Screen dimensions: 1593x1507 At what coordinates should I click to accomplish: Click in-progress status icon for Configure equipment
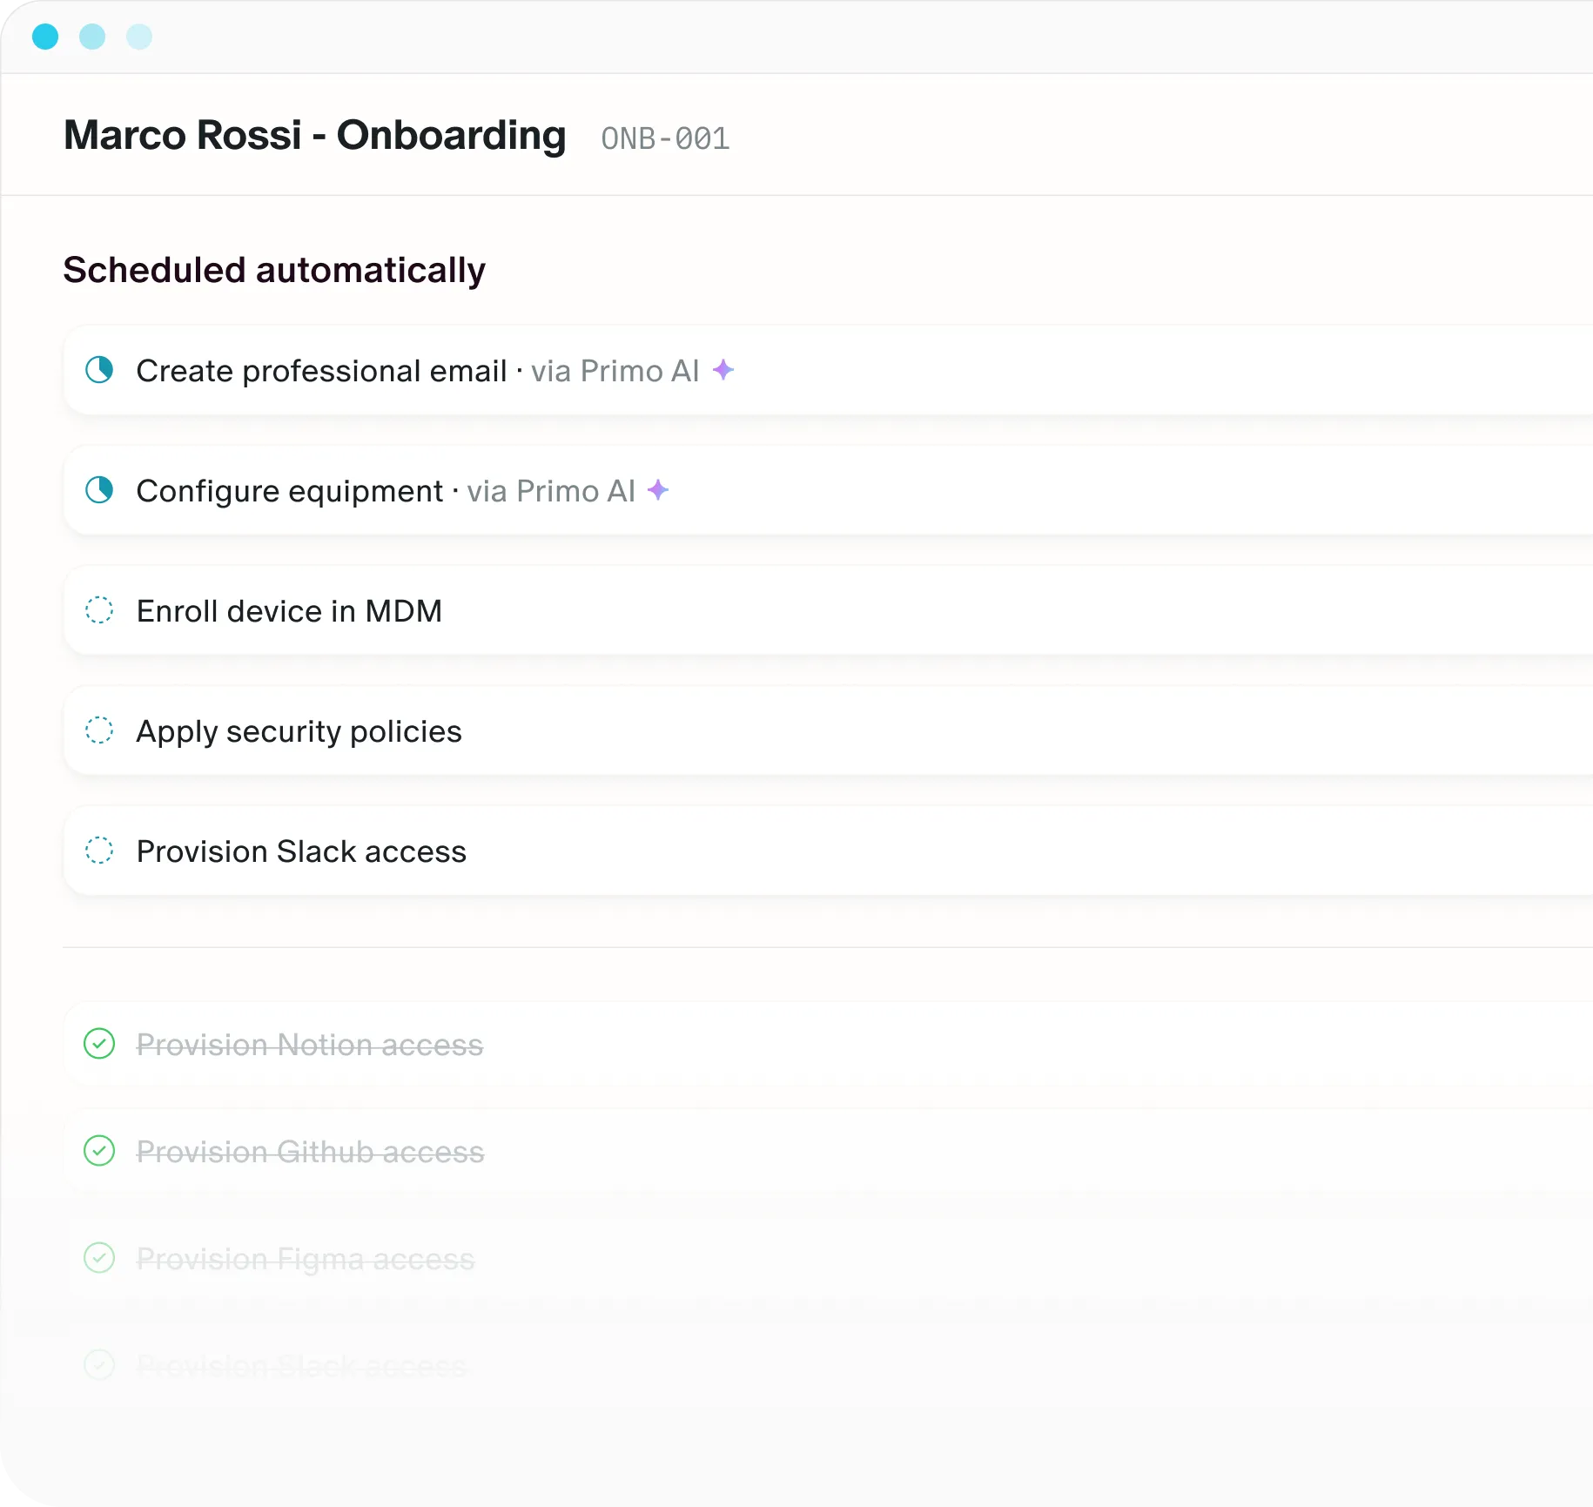coord(99,490)
